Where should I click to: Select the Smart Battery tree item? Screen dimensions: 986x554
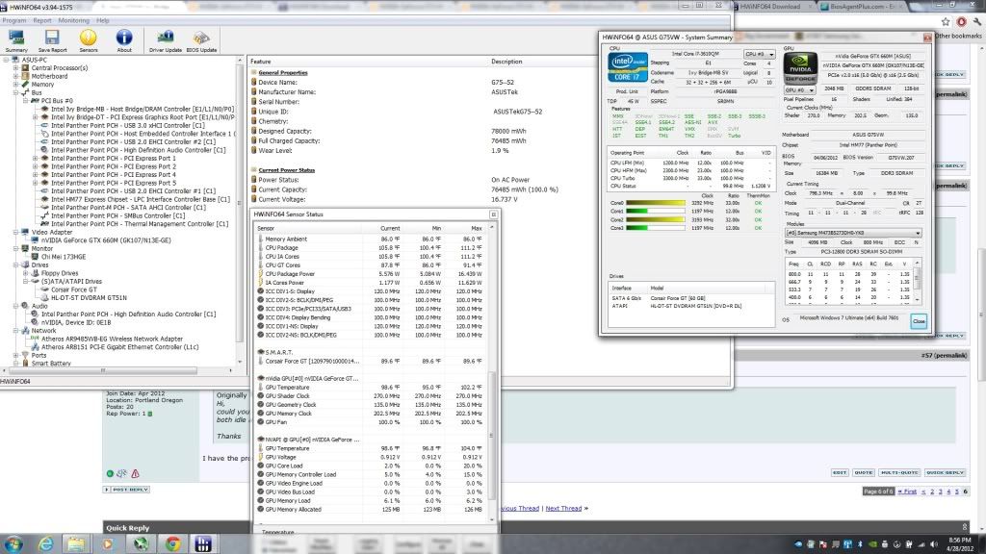point(51,364)
